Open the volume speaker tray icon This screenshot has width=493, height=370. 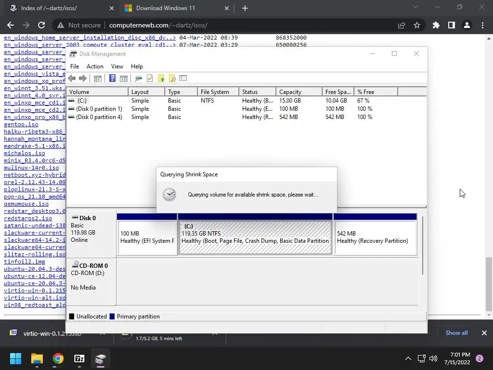click(433, 358)
